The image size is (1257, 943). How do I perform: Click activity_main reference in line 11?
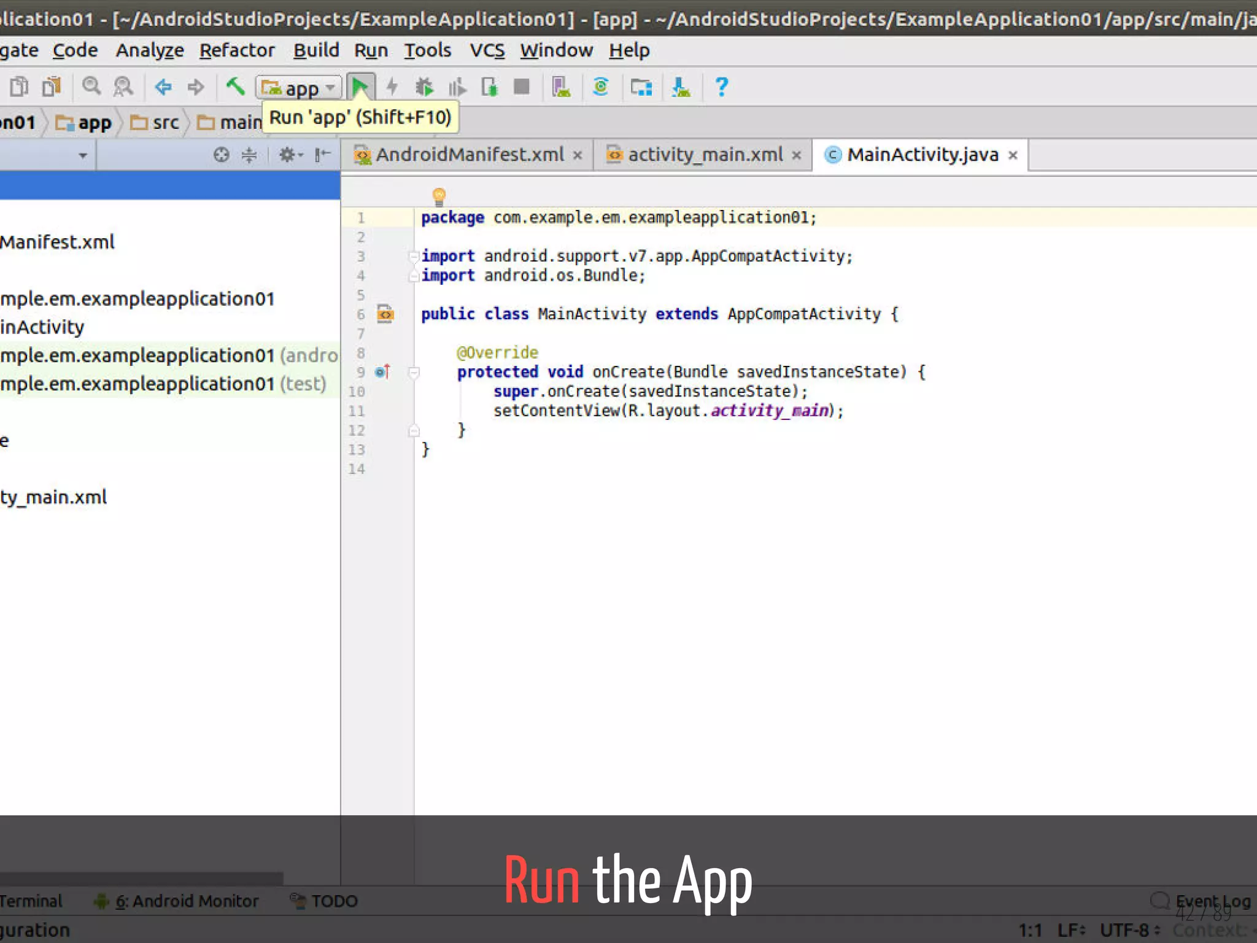(770, 410)
